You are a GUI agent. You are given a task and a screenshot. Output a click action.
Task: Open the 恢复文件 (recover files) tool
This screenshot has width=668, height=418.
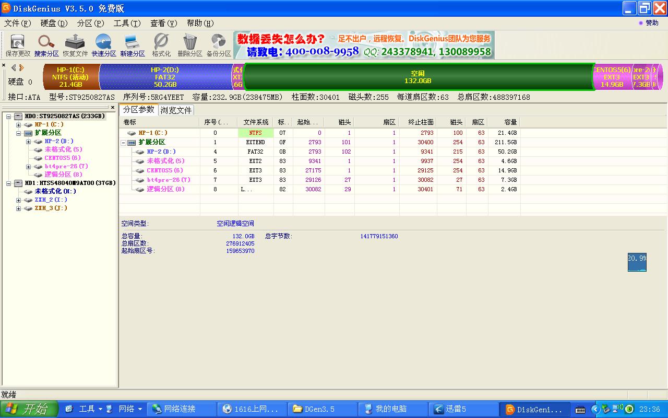click(75, 45)
